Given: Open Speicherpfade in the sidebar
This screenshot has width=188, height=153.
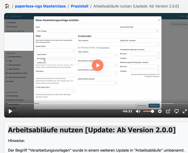Looking at the screenshot, I should 14,69.
